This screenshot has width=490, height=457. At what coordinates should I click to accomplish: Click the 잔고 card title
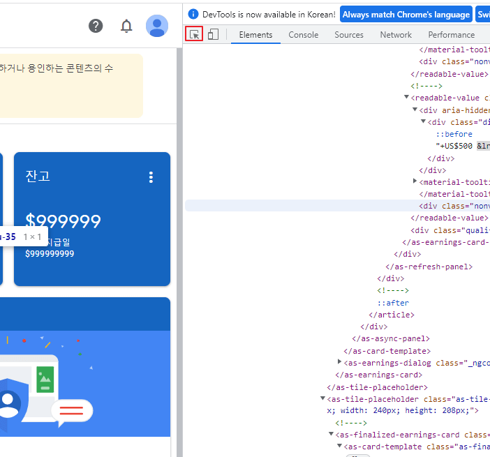pos(38,177)
